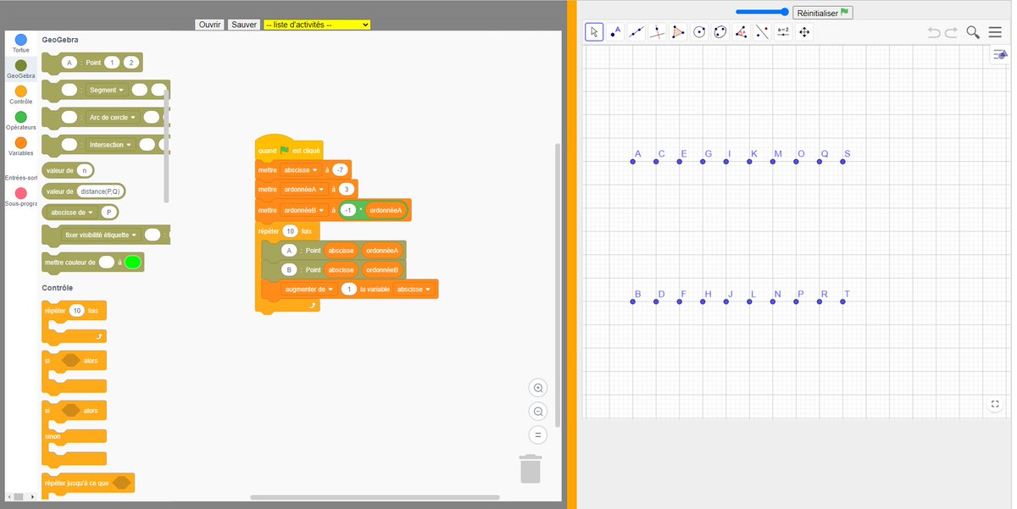Reset block workspace zoom with equals icon
This screenshot has height=509, width=1017.
tap(537, 435)
